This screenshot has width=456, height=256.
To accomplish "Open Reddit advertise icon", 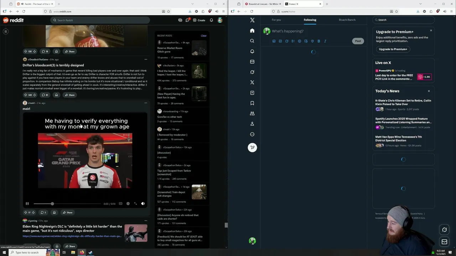I will point(180,20).
